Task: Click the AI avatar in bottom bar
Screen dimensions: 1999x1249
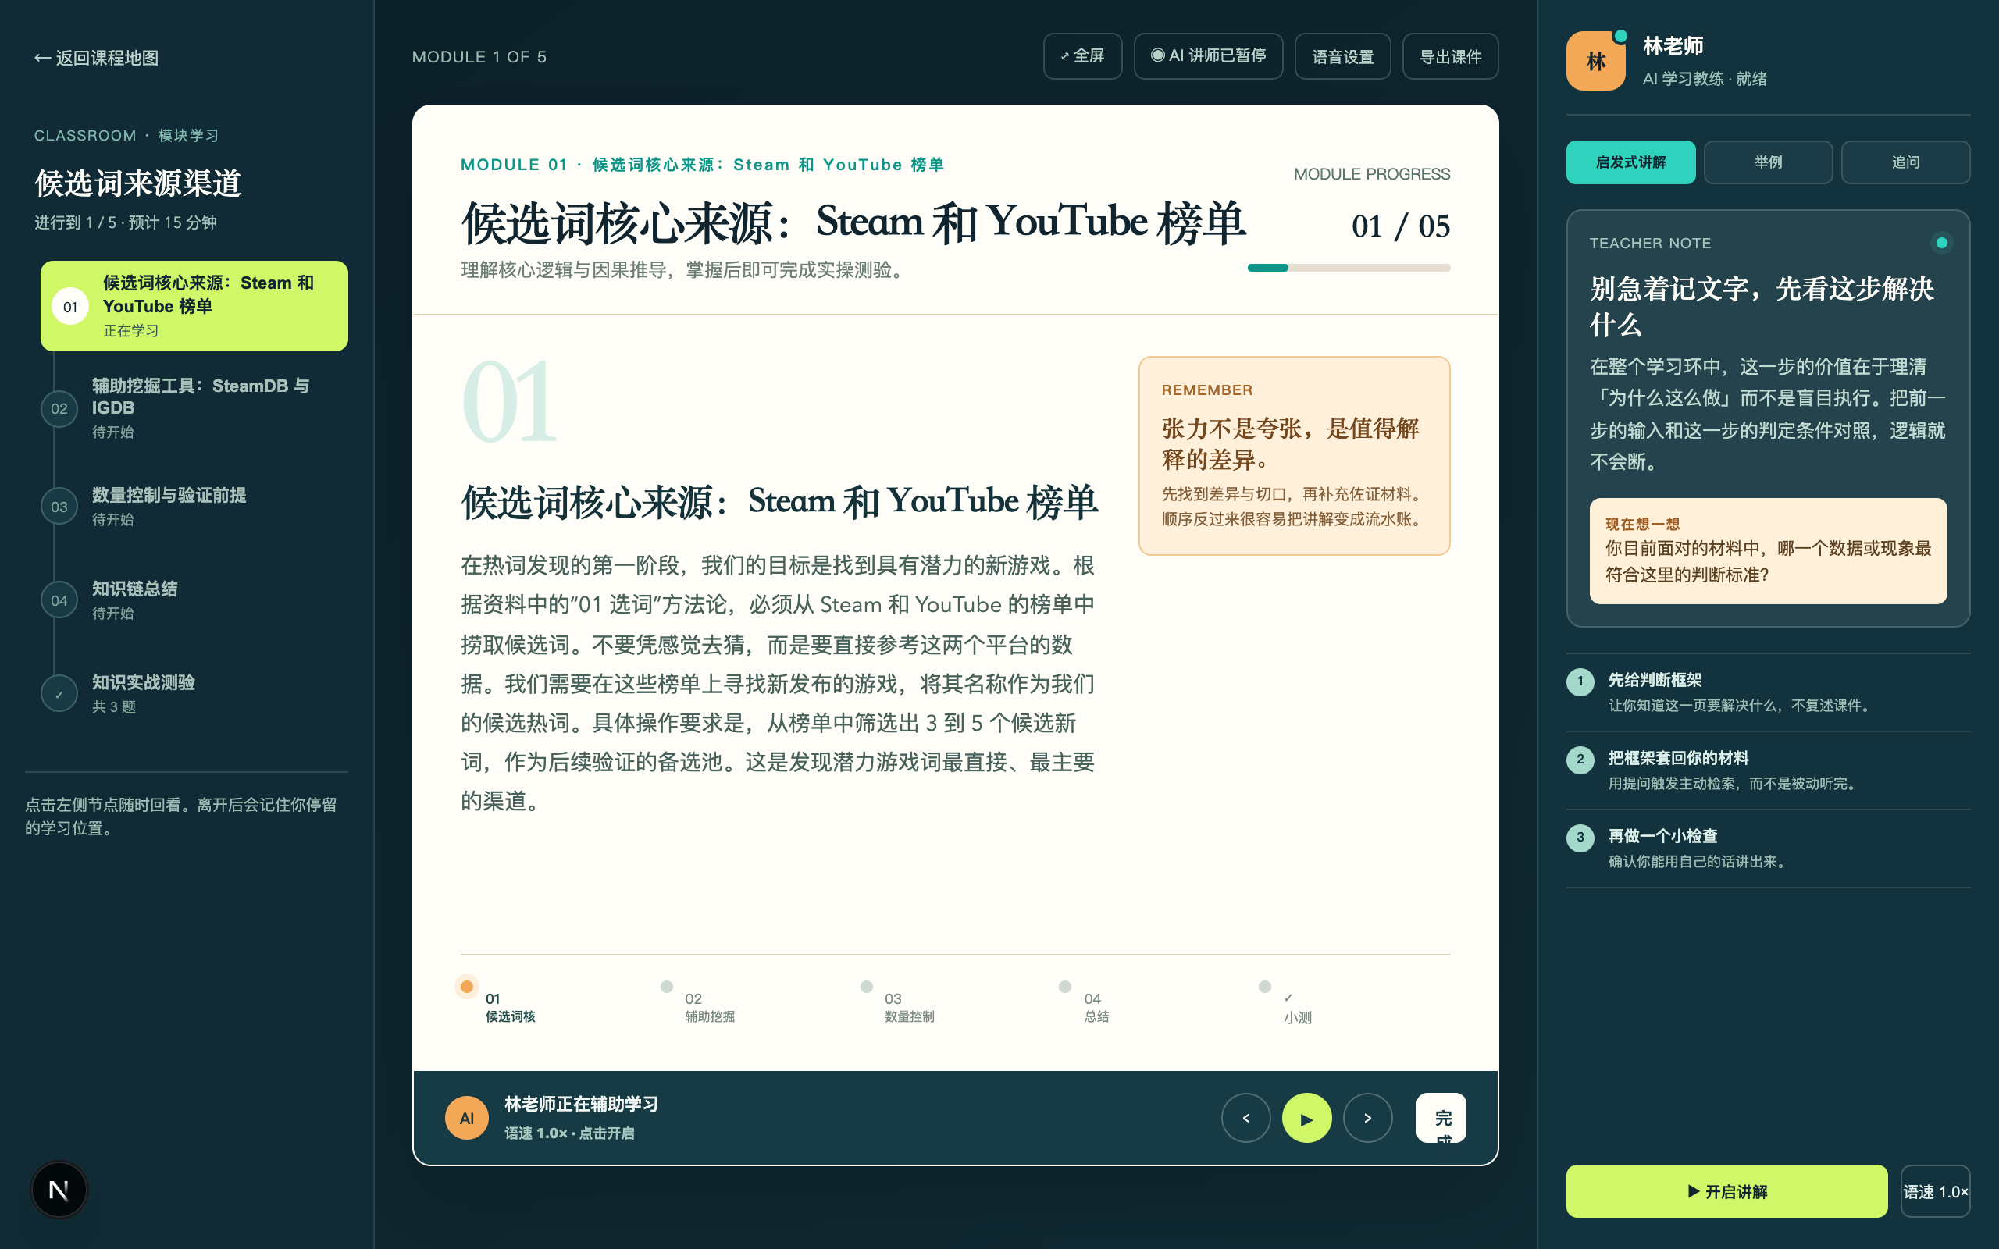Action: (467, 1118)
